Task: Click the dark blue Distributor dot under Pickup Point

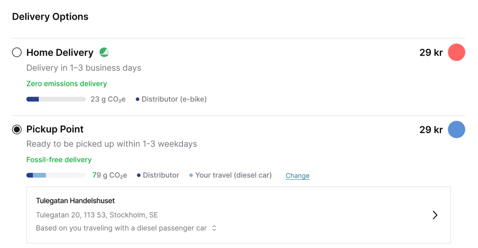Action: (139, 176)
